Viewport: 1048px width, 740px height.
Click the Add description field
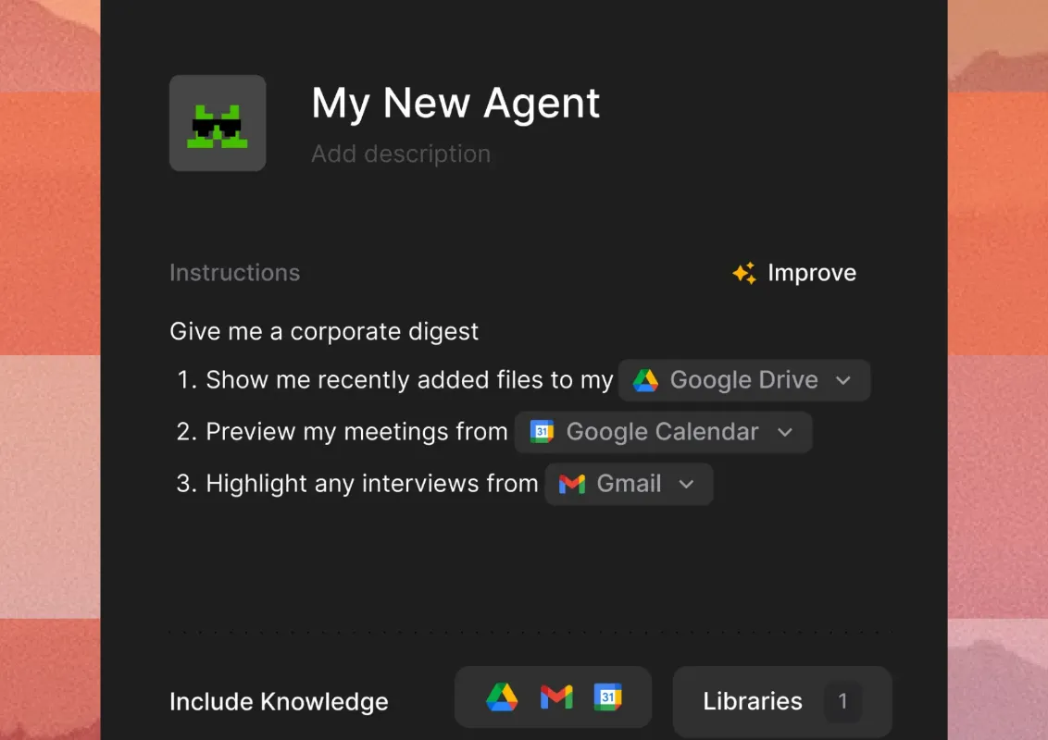point(401,154)
